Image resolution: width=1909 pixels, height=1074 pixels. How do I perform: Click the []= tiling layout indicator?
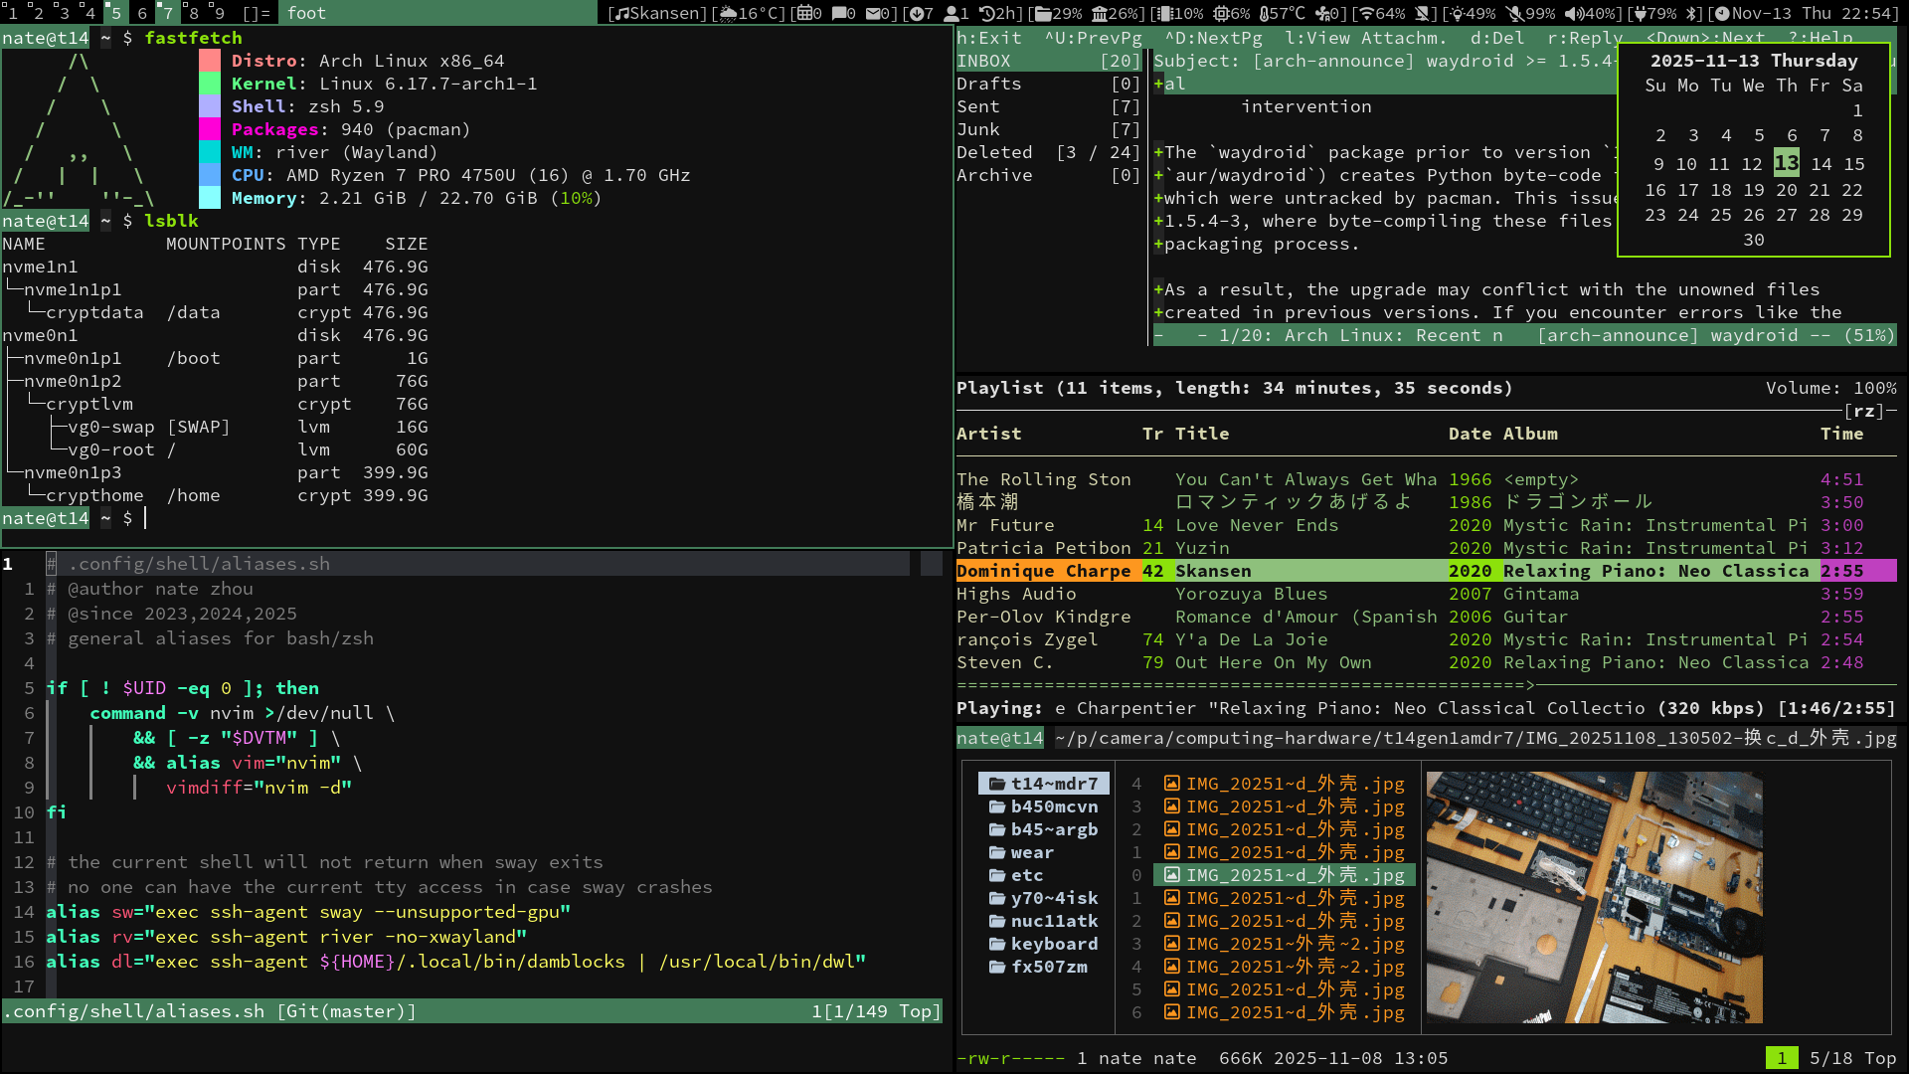[257, 13]
